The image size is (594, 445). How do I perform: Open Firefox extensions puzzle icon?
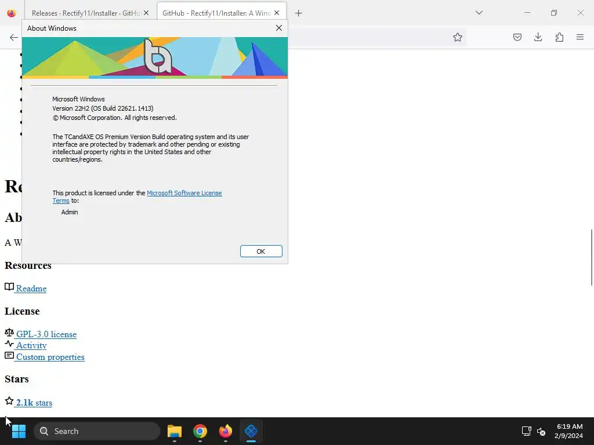tap(559, 37)
